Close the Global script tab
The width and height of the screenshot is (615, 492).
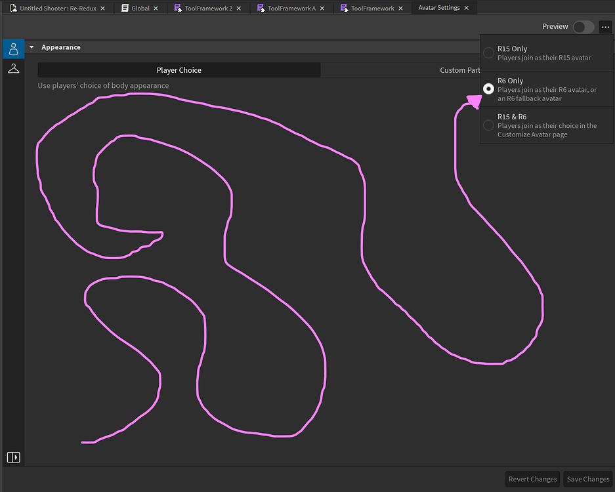click(x=156, y=9)
